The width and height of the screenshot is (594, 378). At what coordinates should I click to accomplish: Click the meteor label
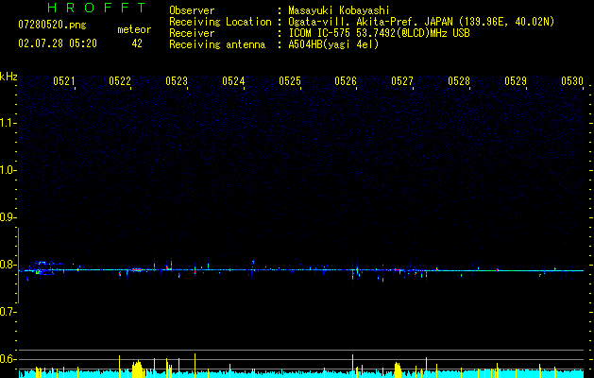tap(134, 29)
